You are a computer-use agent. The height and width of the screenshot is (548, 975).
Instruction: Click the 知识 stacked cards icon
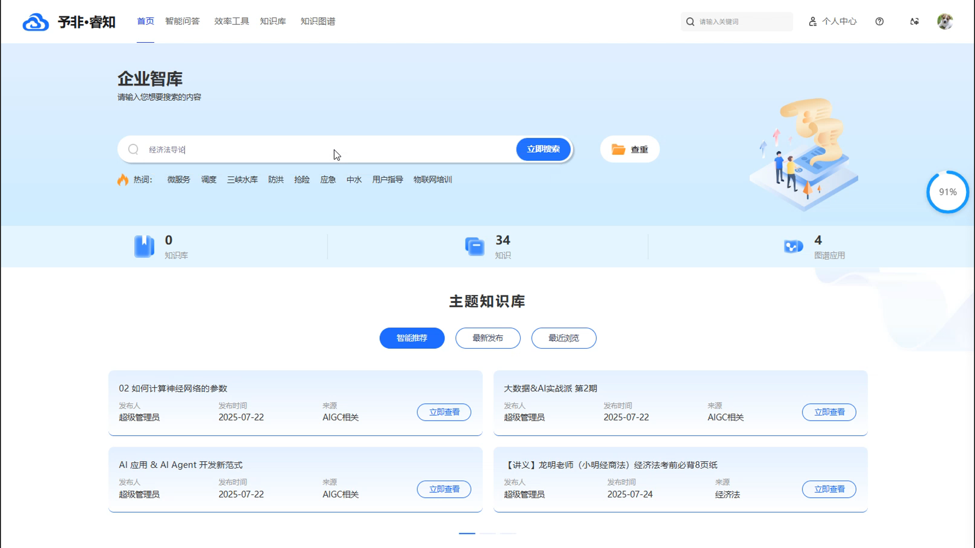(x=475, y=247)
